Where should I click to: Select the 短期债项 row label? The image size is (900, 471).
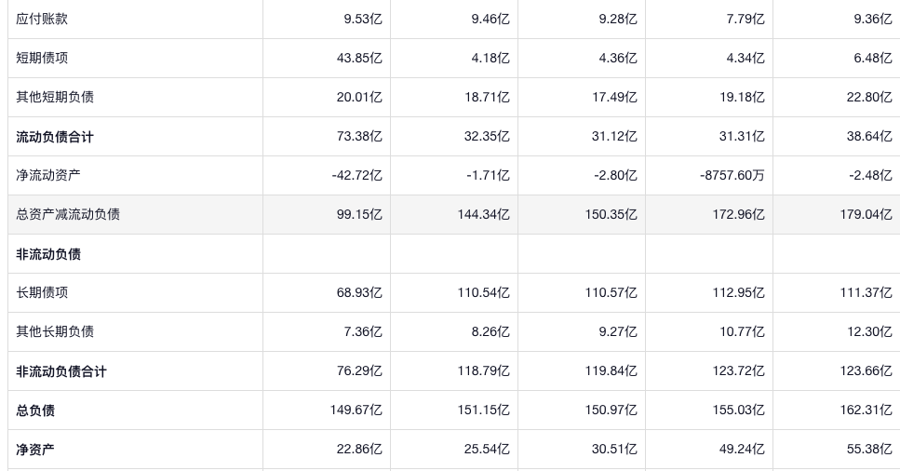[42, 58]
